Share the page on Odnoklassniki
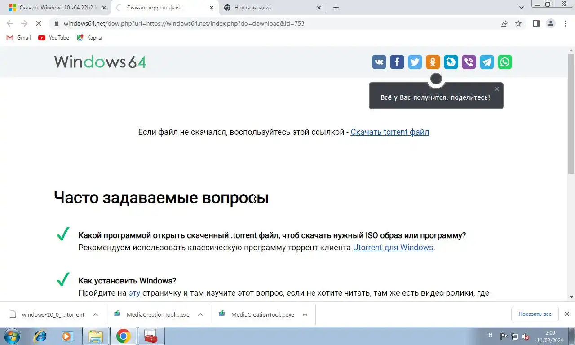This screenshot has width=575, height=345. click(433, 62)
